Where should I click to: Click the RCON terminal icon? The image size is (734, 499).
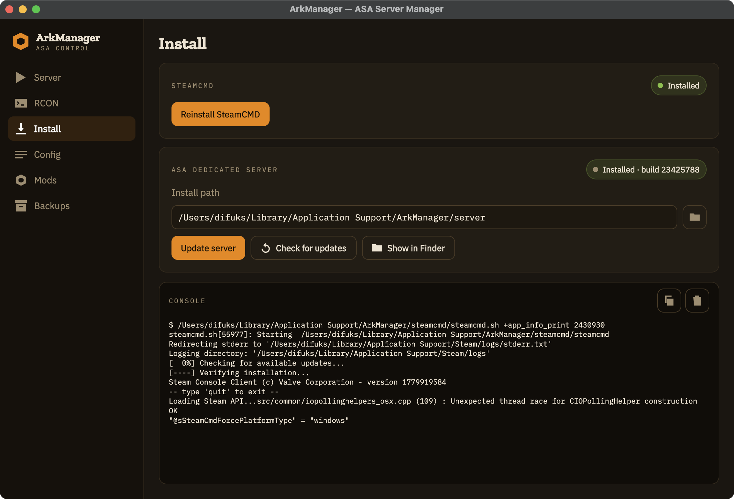click(21, 103)
